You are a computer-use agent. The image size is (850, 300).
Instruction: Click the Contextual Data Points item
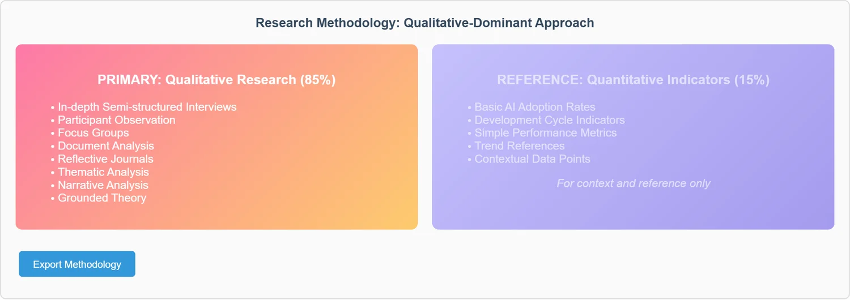tap(532, 159)
